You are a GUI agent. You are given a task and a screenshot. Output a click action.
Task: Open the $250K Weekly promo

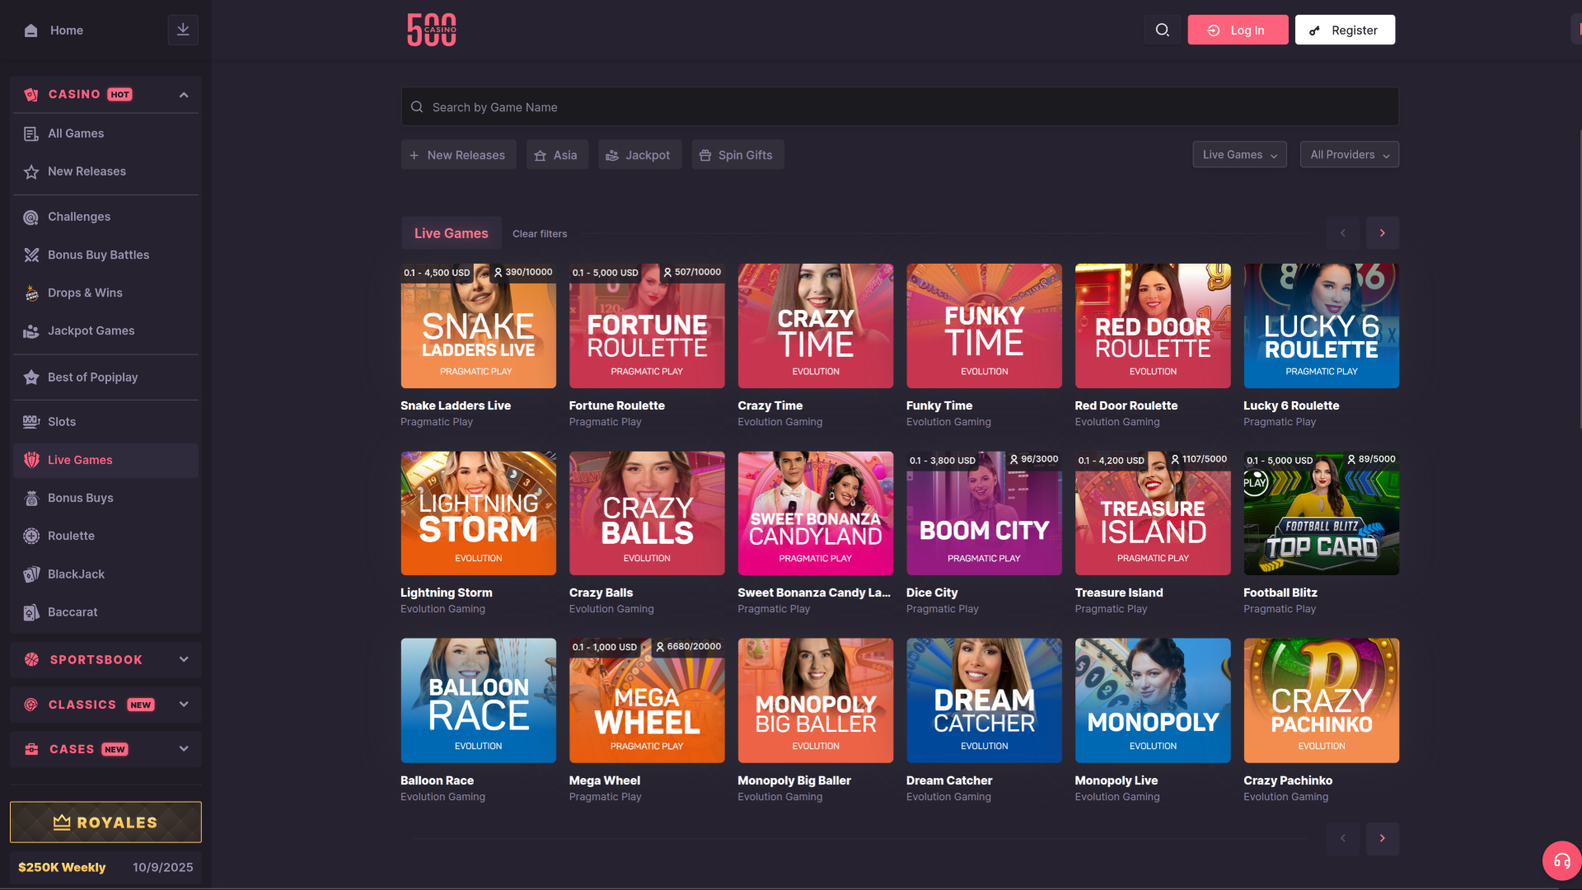coord(105,867)
